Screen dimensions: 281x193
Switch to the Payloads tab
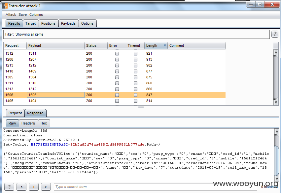point(68,23)
